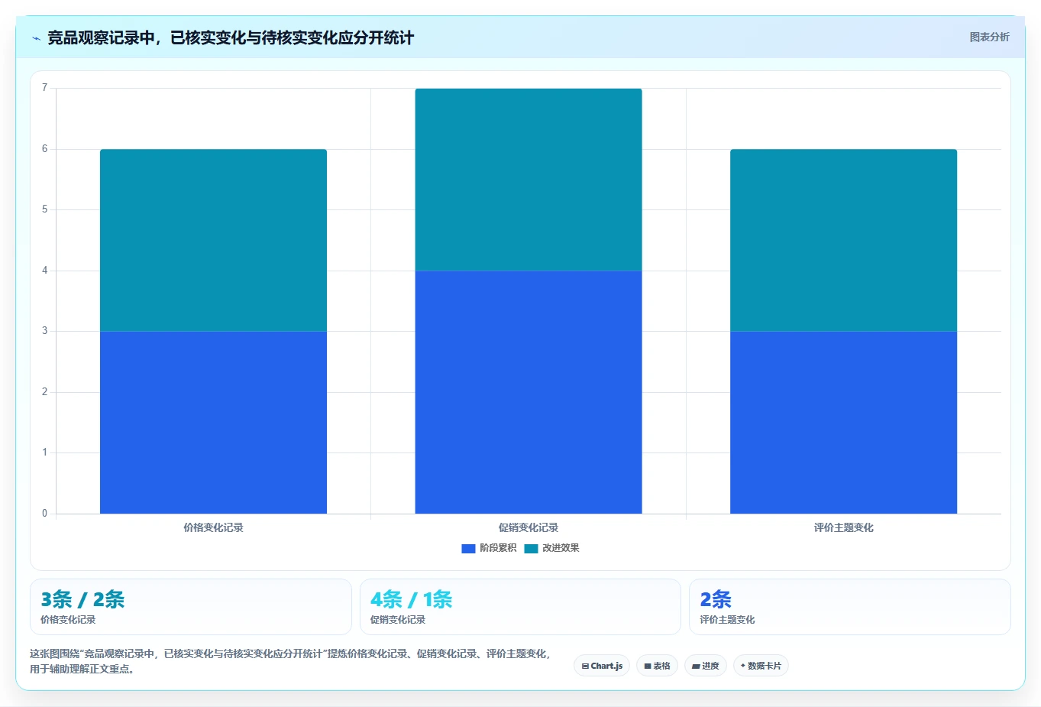Image resolution: width=1041 pixels, height=707 pixels.
Task: Click the teal 价格变化记录 bar segment
Action: (x=213, y=240)
